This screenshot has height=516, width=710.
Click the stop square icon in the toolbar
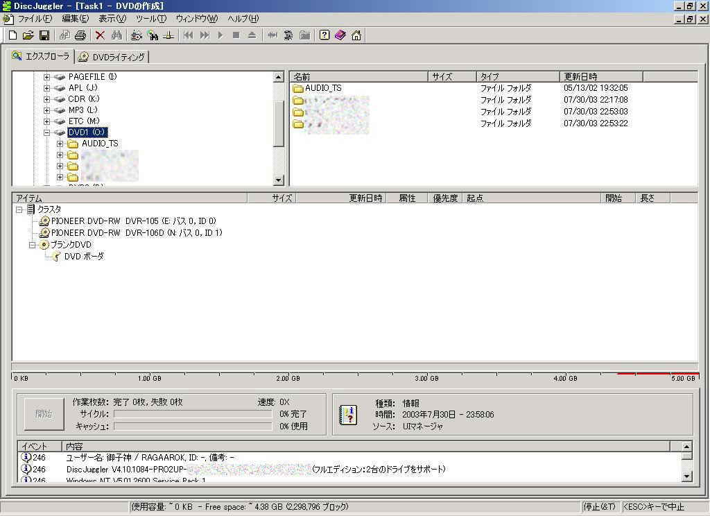click(236, 35)
